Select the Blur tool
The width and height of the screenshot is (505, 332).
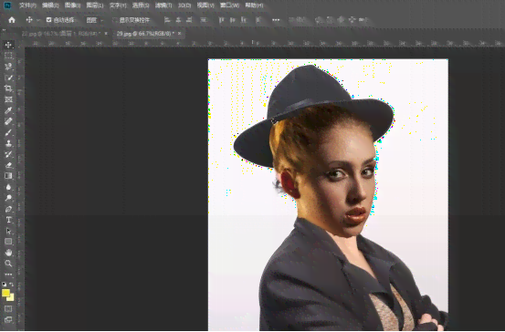point(8,187)
